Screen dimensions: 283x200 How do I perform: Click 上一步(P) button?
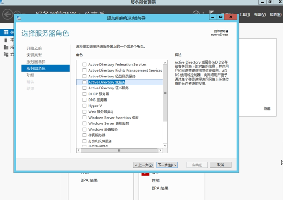pyautogui.click(x=144, y=165)
